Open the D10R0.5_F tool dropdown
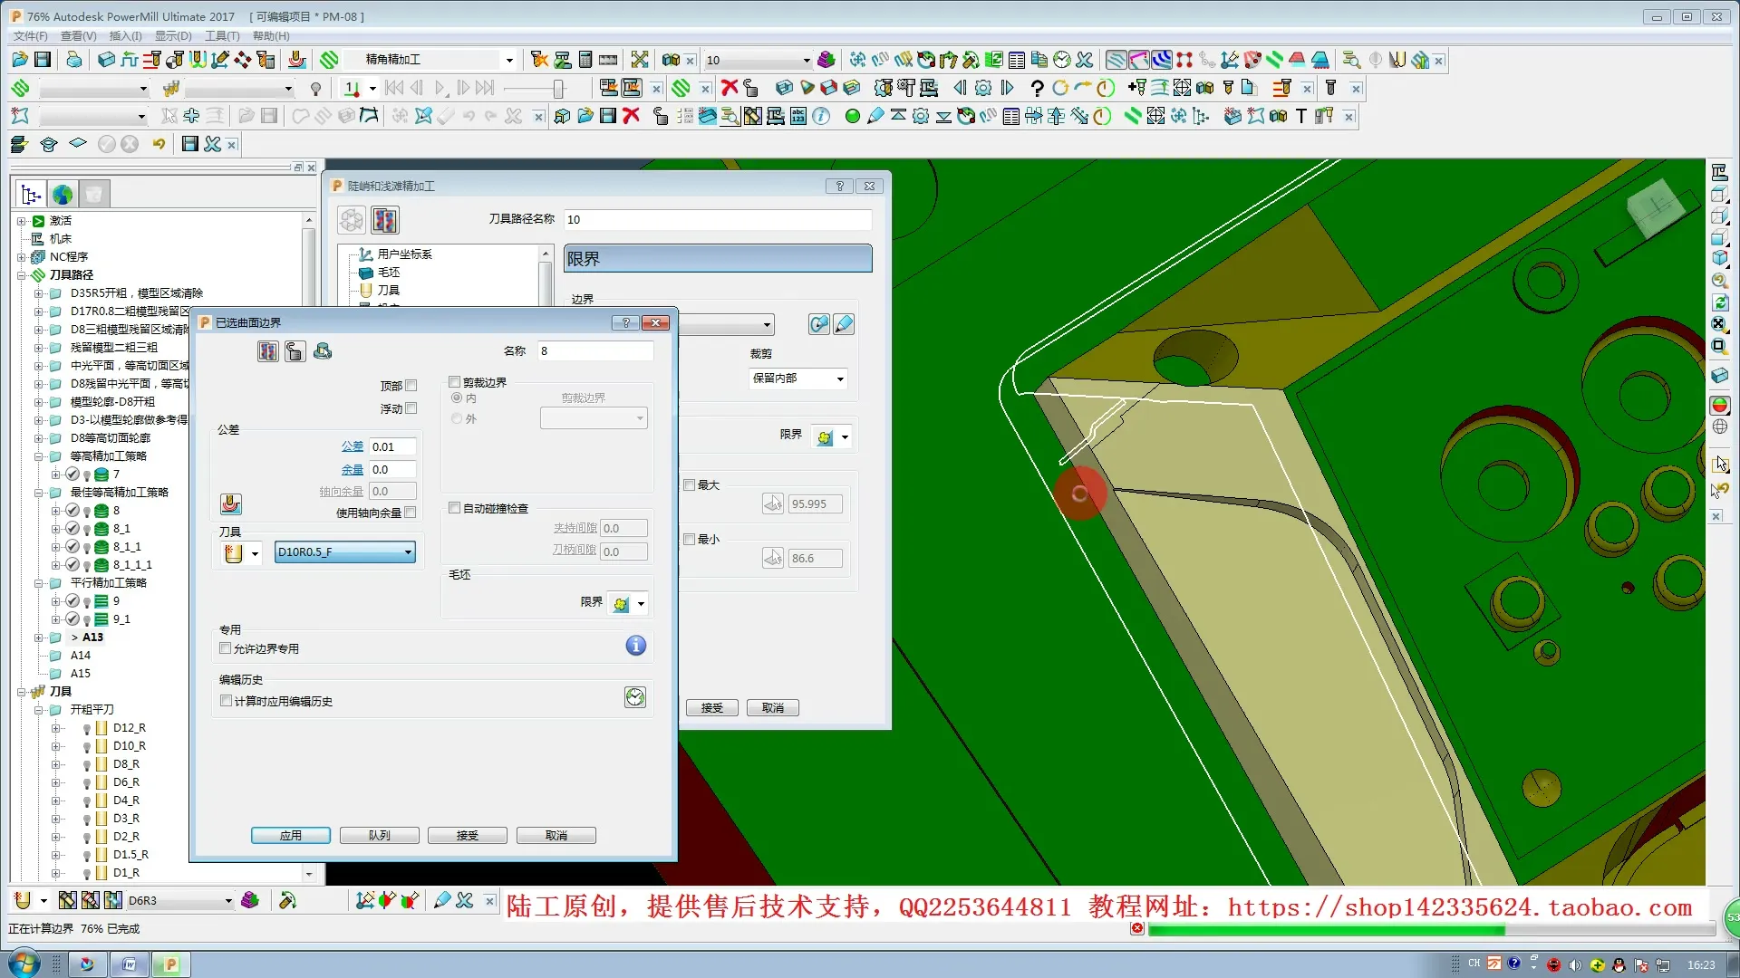Image resolution: width=1740 pixels, height=978 pixels. tap(408, 552)
